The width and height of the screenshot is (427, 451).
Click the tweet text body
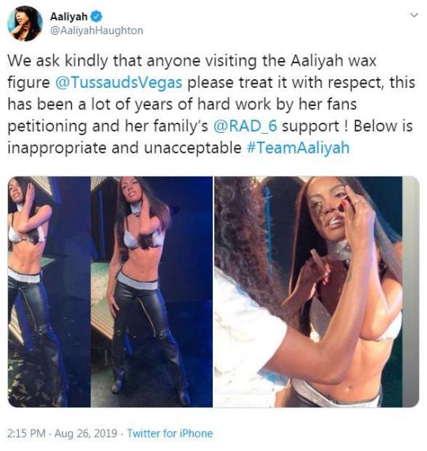211,104
